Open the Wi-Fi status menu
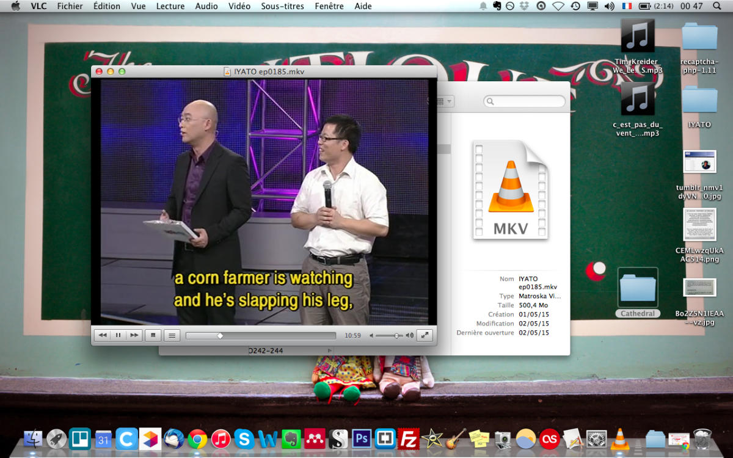733x458 pixels. coord(558,6)
